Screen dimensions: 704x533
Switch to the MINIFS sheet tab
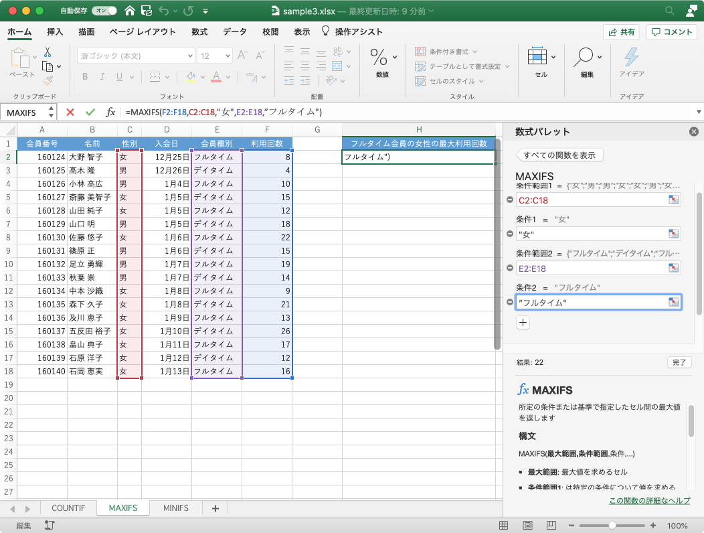coord(176,508)
